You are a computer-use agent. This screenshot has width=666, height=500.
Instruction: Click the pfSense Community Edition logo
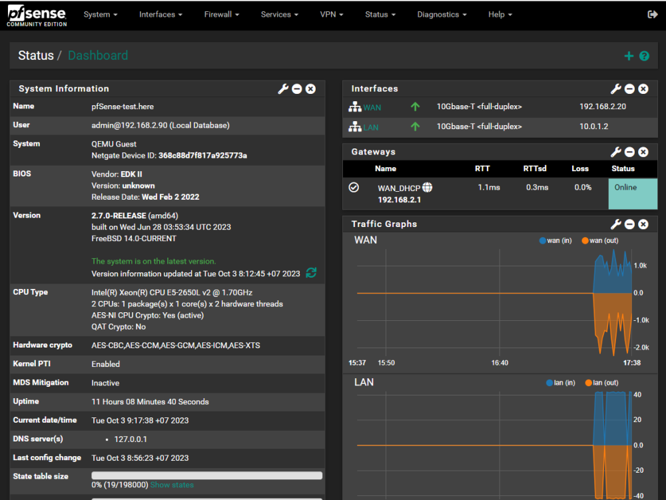[x=37, y=15]
